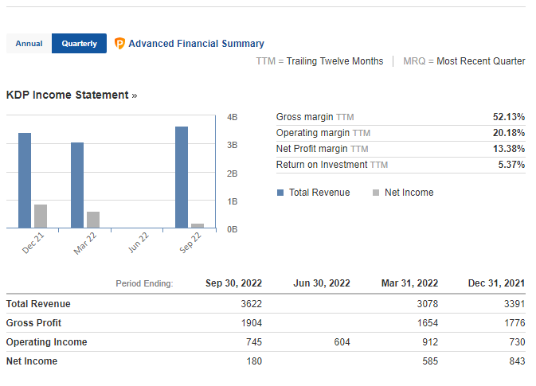This screenshot has width=536, height=386.
Task: Click Net Income value 843
Action: point(517,361)
